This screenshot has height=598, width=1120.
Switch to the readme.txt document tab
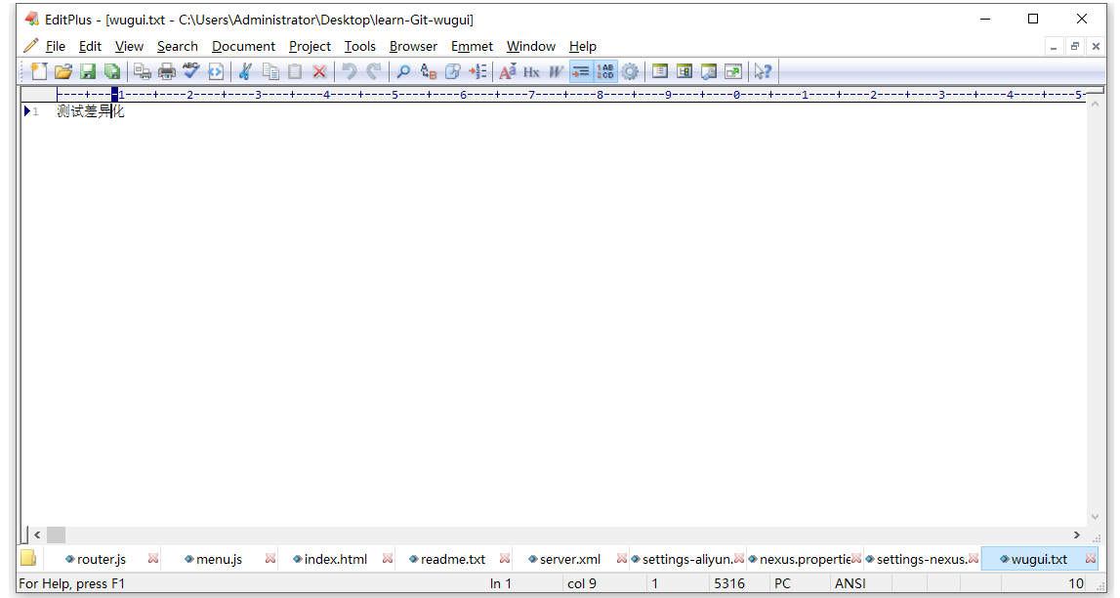coord(453,560)
